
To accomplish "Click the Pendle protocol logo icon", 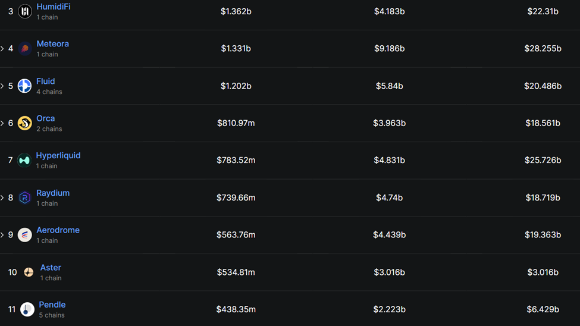I will pos(27,309).
